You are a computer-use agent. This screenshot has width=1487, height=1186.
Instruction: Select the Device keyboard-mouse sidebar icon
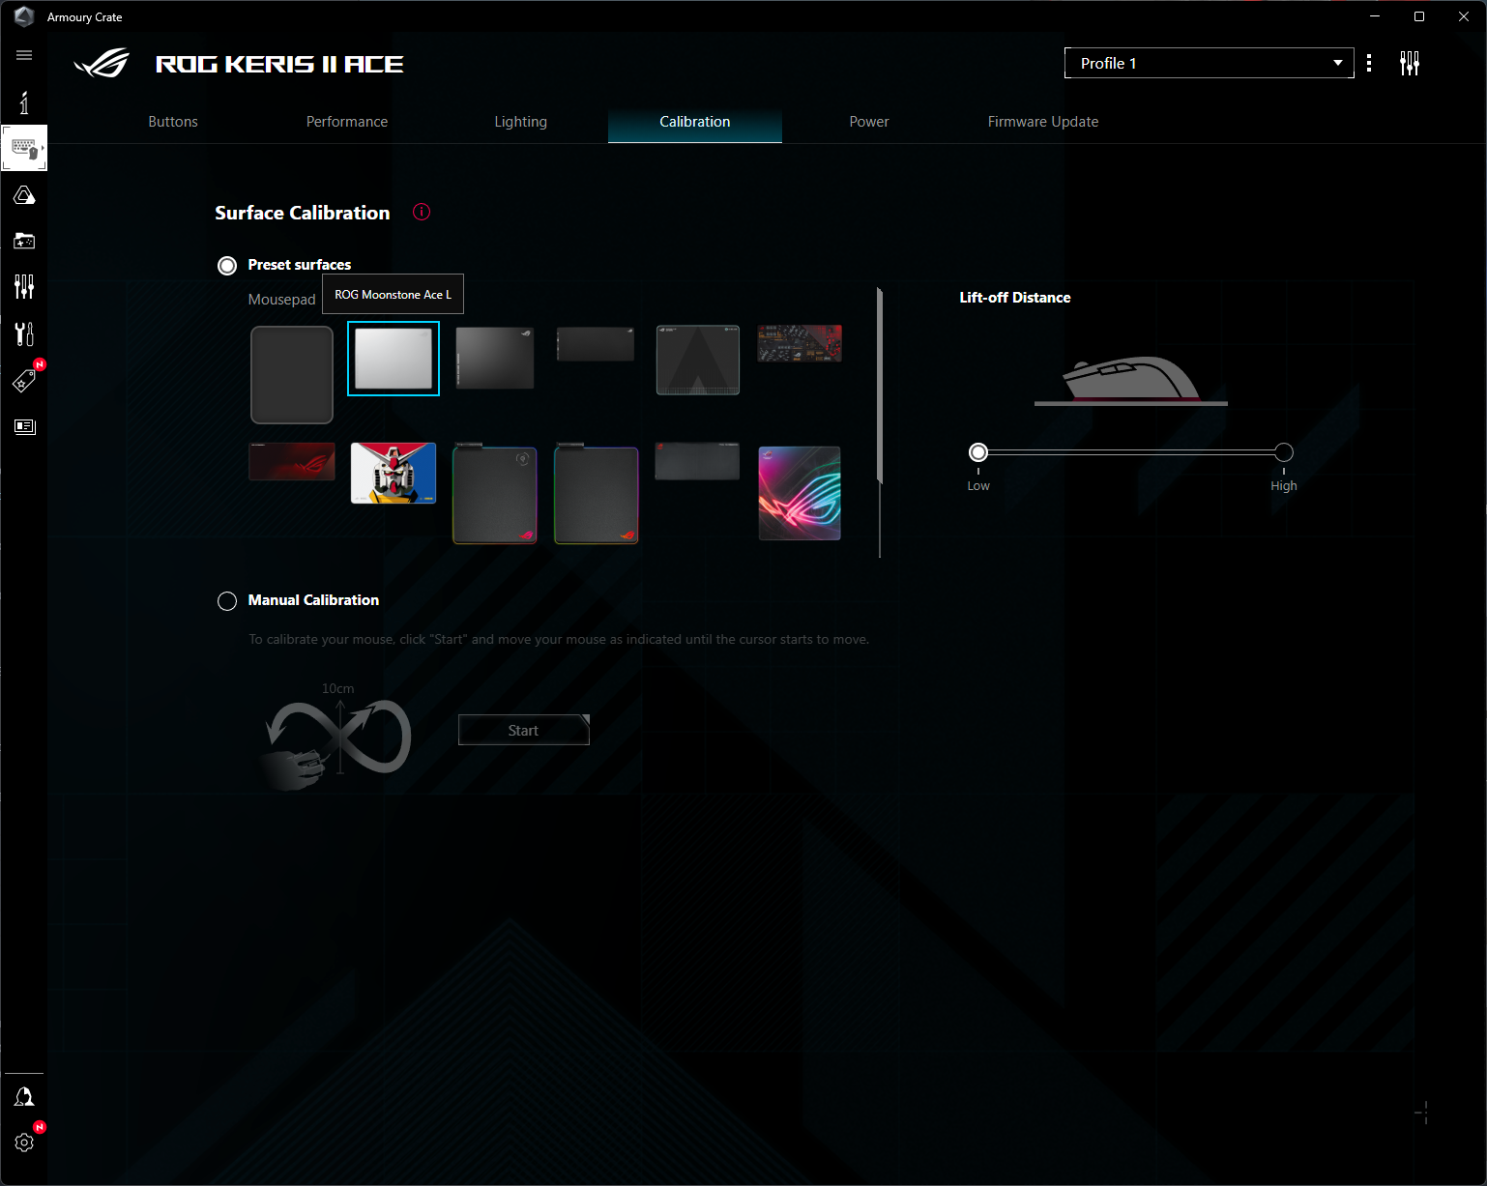tap(24, 148)
